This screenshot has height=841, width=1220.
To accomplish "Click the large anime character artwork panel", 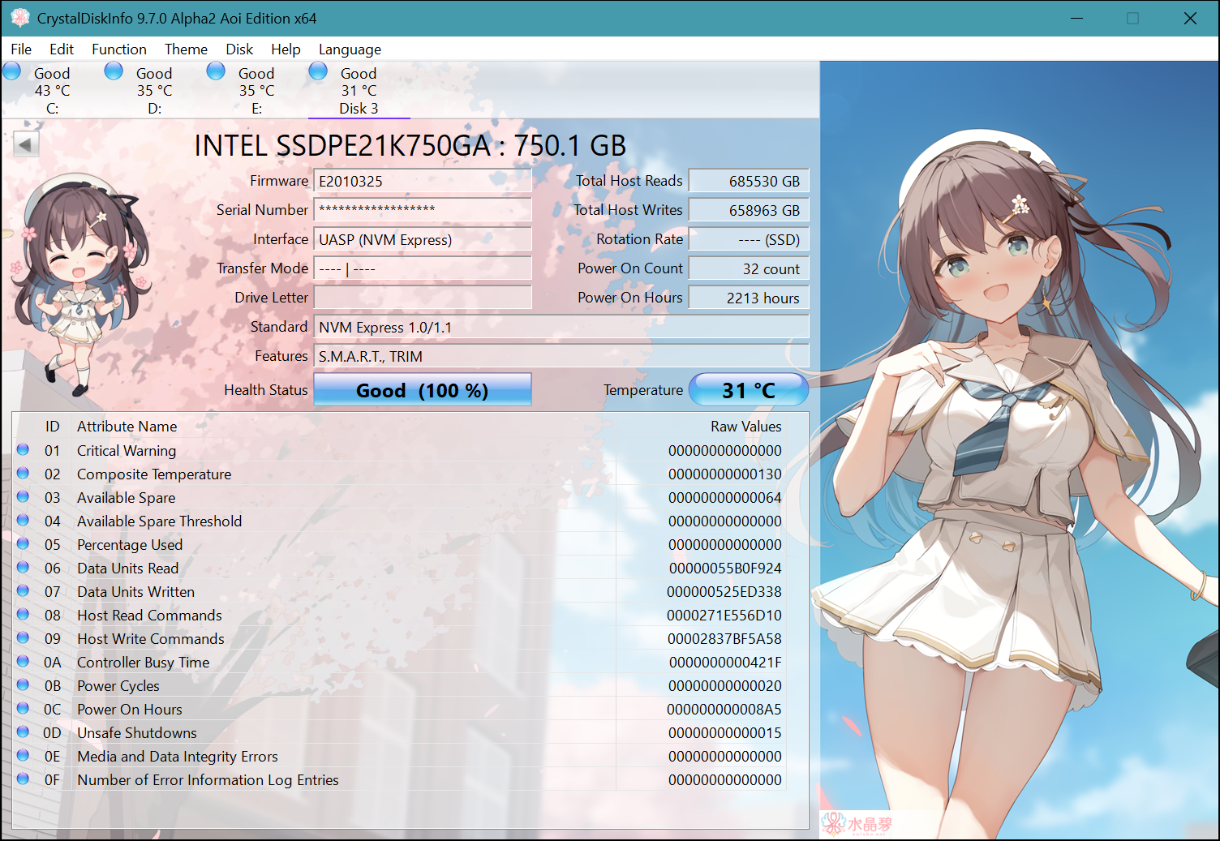I will coord(1019,450).
